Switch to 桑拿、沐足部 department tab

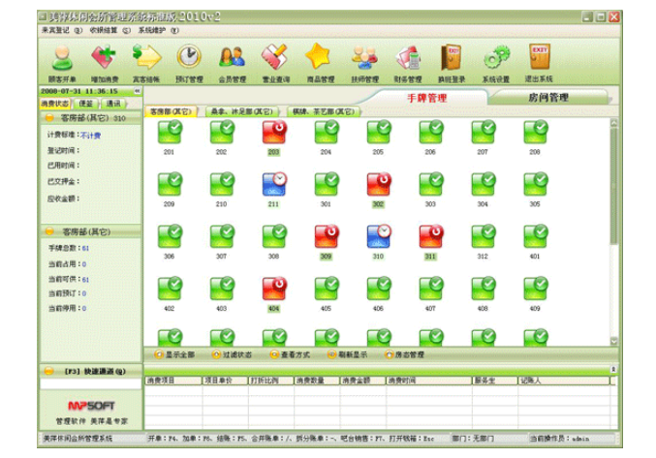240,112
